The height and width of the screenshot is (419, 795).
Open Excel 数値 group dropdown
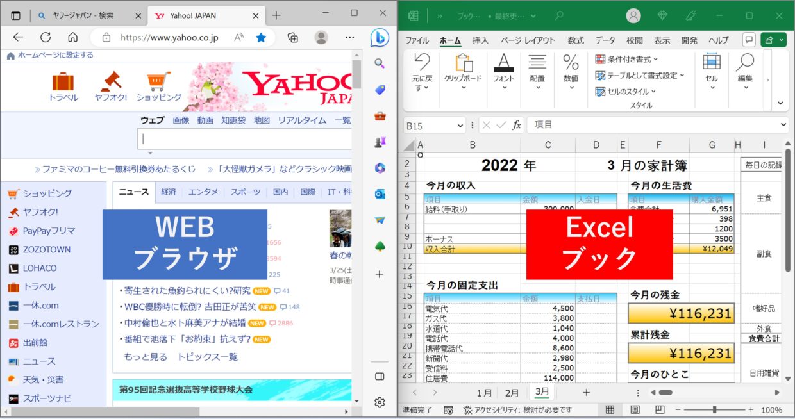coord(571,88)
